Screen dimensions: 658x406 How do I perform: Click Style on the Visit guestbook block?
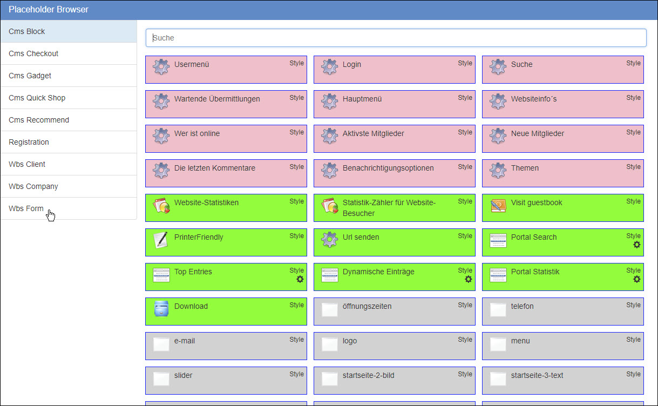coord(634,201)
